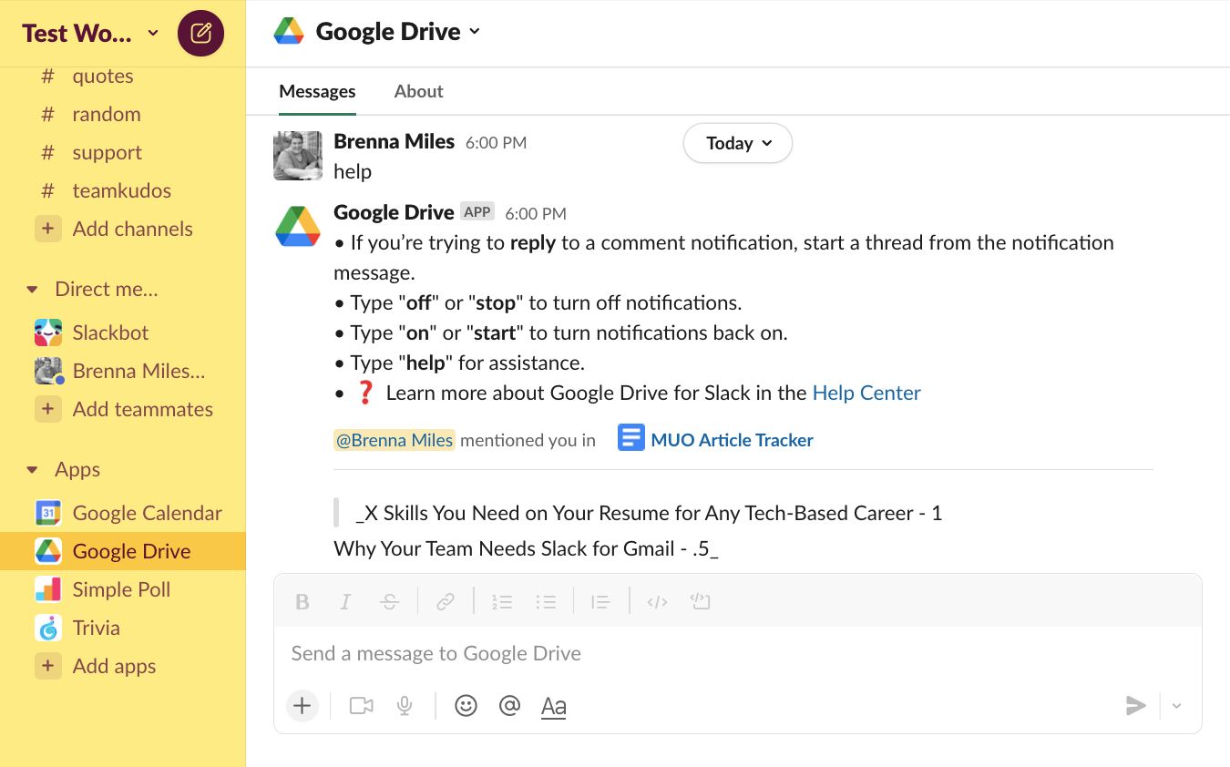Collapse the Apps section

[33, 470]
